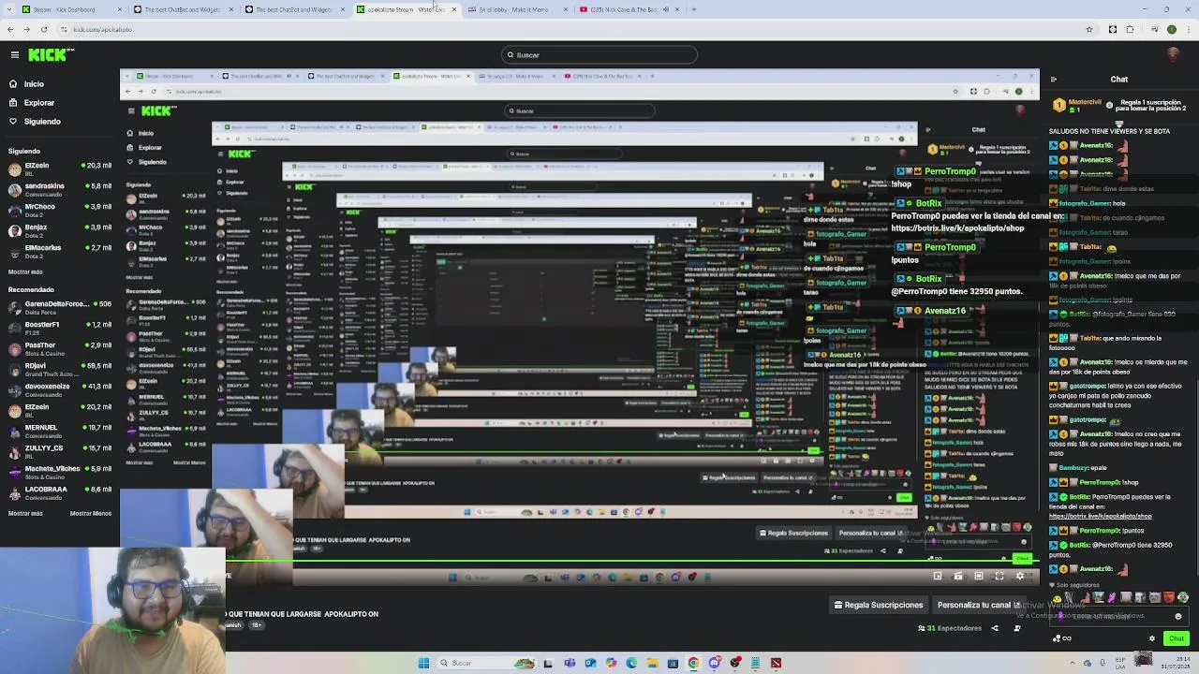The width and height of the screenshot is (1199, 674).
Task: Open recommended channel PassThor
Action: coord(59,348)
